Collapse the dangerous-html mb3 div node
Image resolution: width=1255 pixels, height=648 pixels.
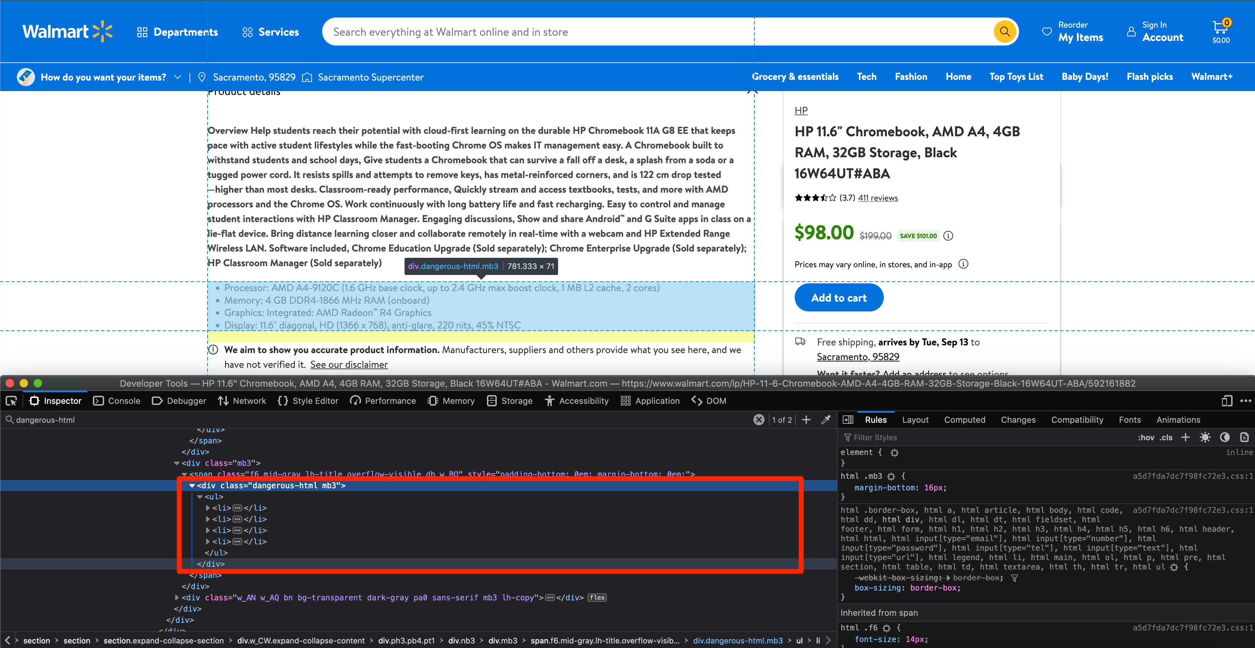click(x=192, y=485)
